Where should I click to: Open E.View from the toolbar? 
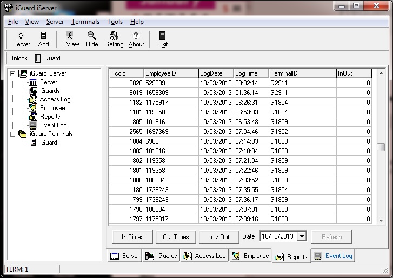pos(70,36)
